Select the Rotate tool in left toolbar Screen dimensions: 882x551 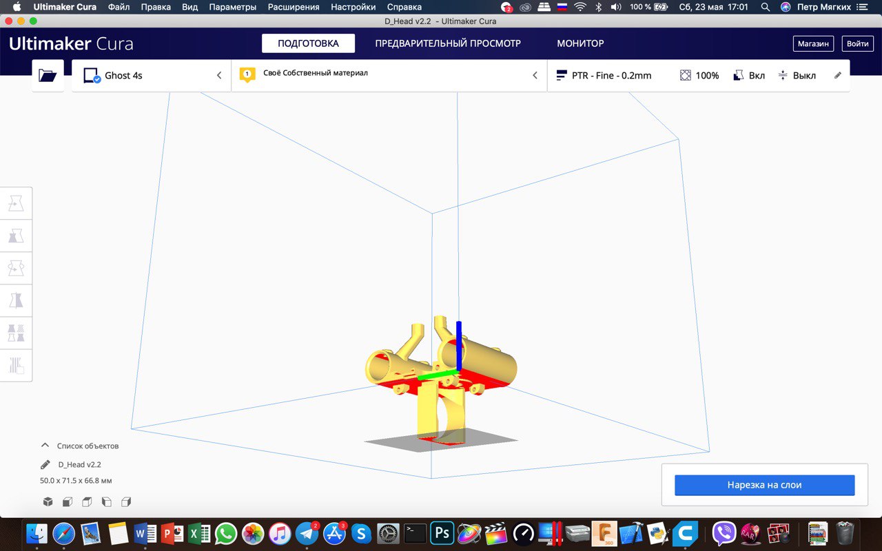(x=16, y=268)
